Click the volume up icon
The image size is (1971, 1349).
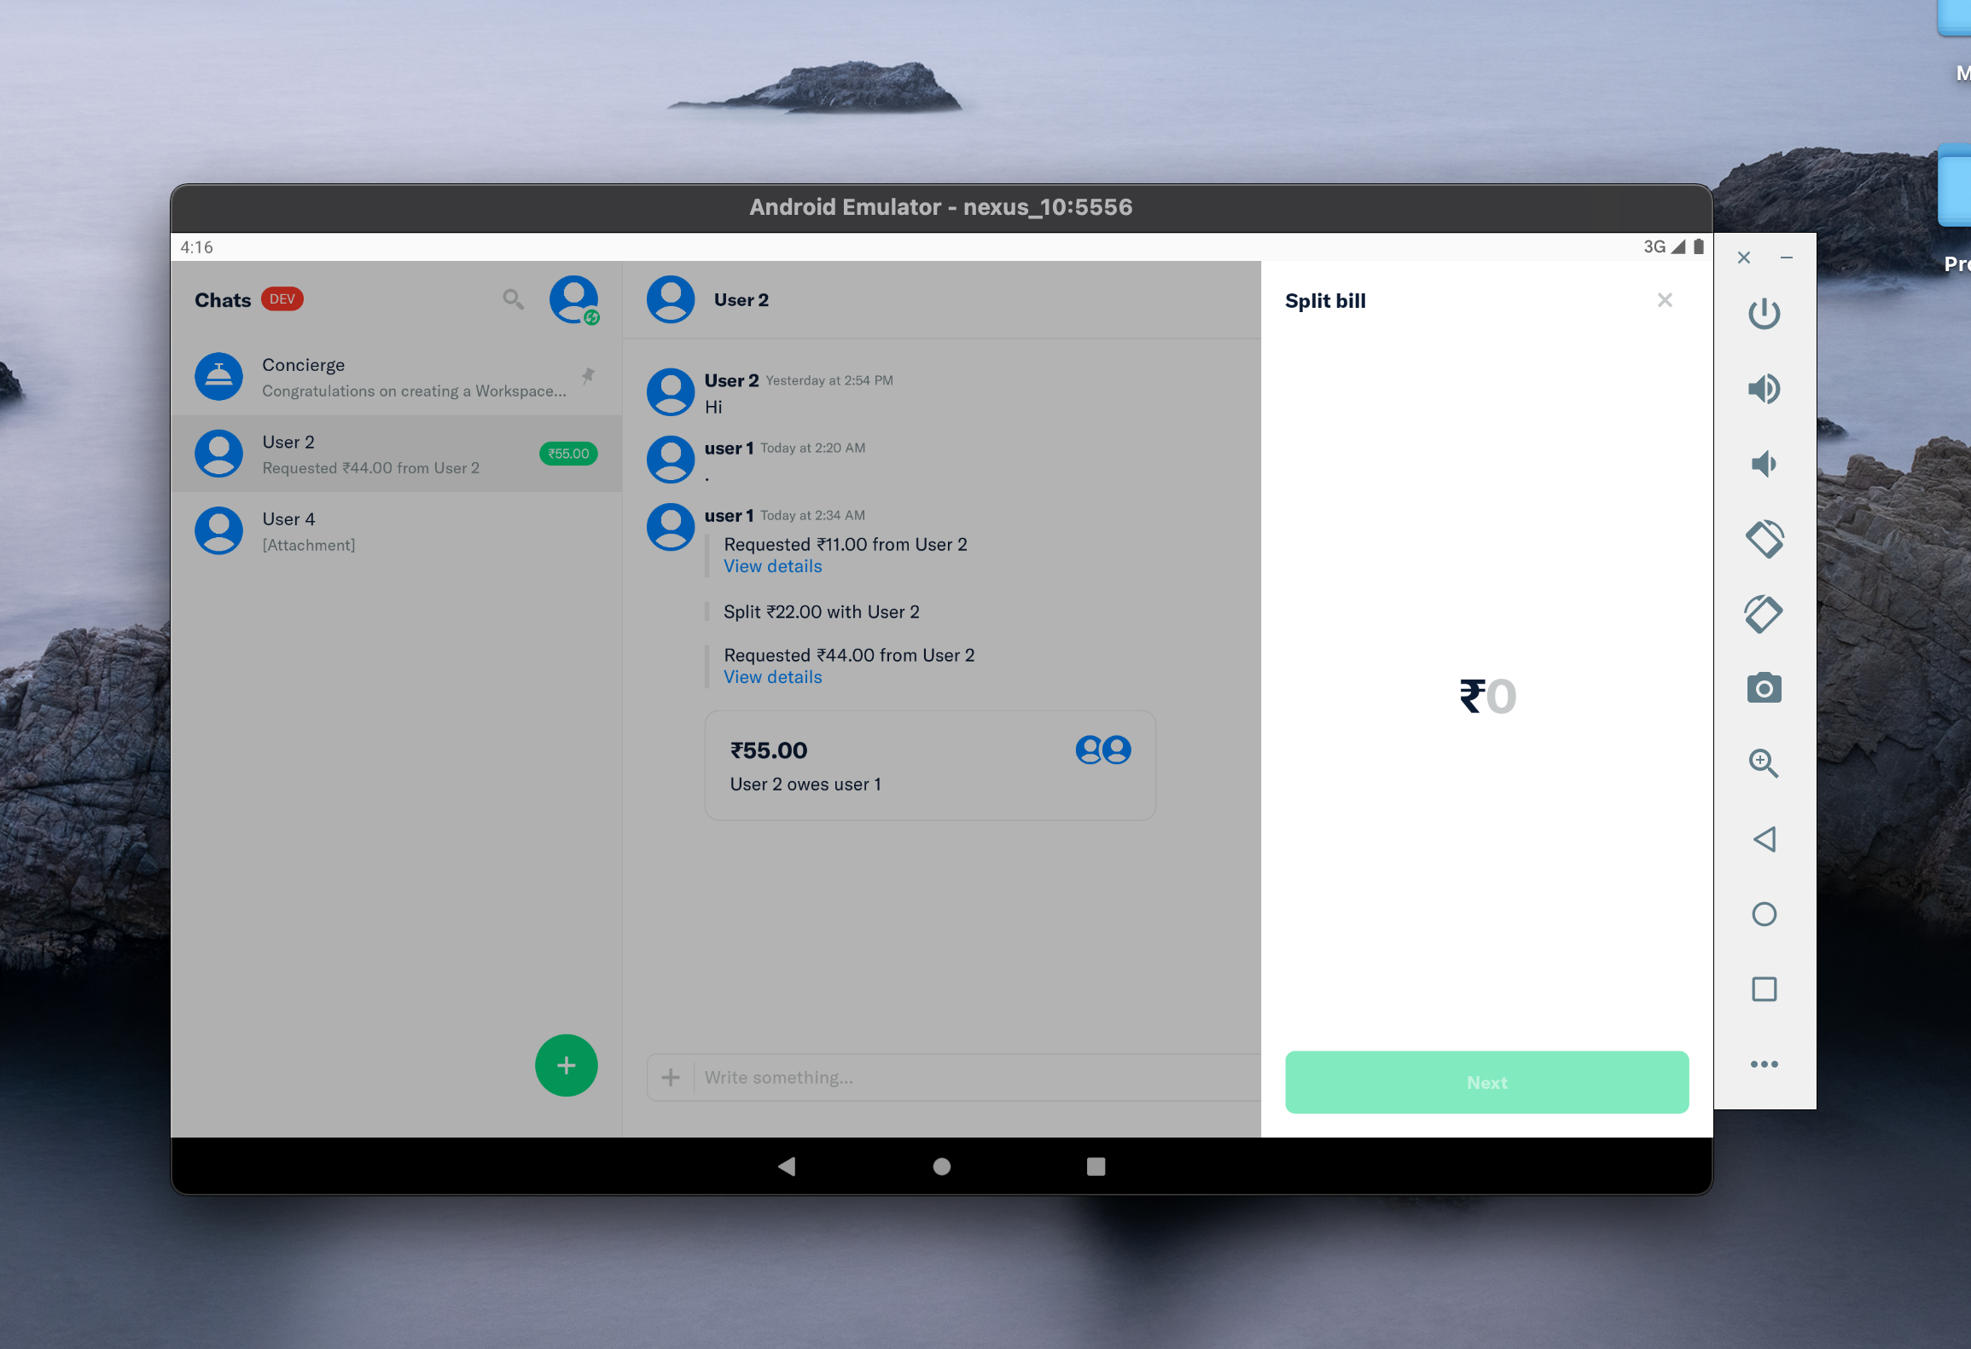click(1764, 389)
